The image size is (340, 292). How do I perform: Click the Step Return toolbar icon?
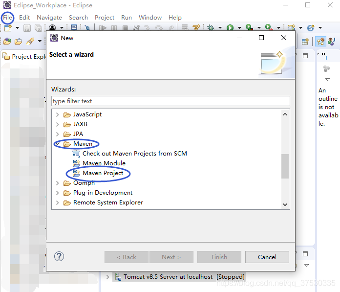point(171,28)
